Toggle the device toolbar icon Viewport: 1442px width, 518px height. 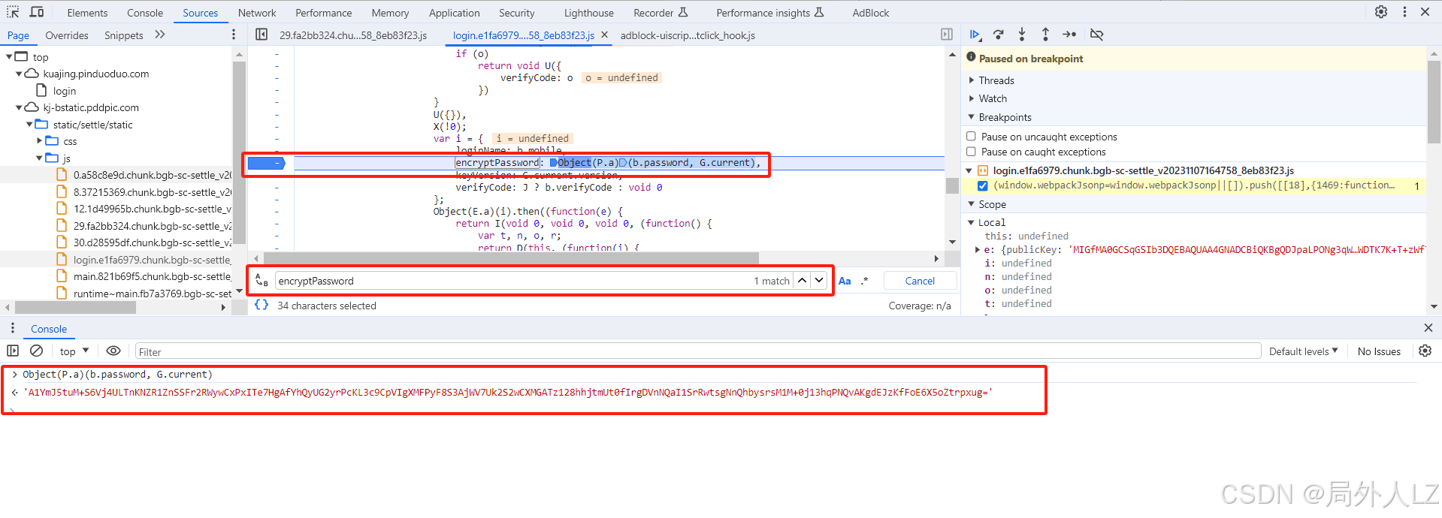point(37,12)
